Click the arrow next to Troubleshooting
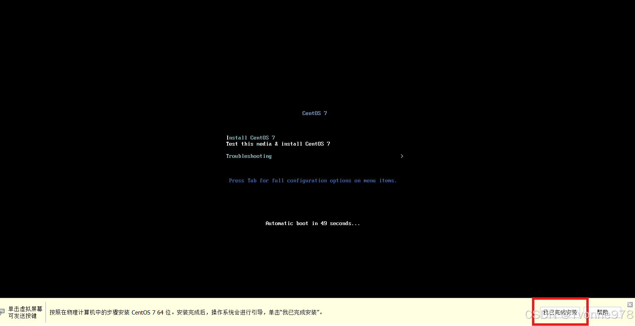 [x=402, y=156]
